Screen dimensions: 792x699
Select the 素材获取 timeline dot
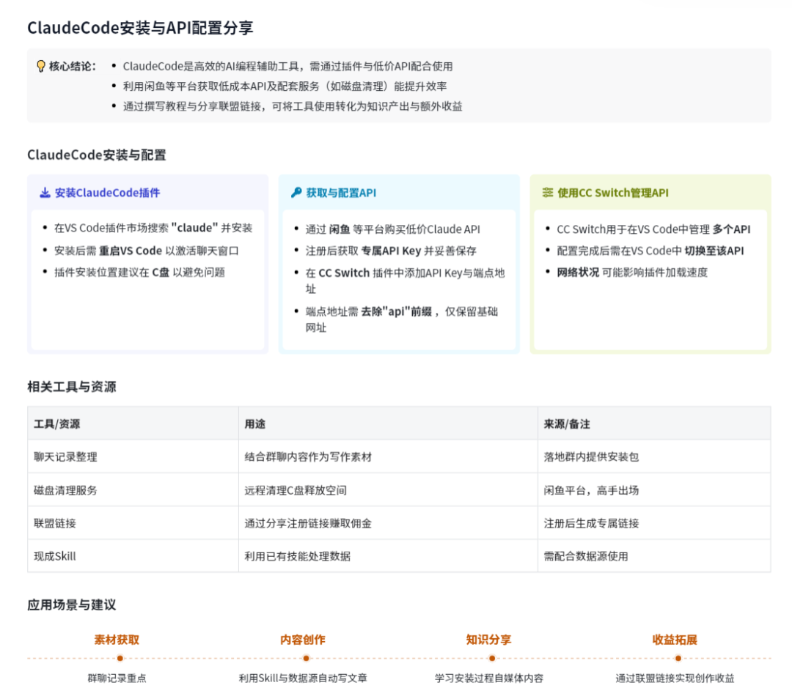pyautogui.click(x=120, y=658)
